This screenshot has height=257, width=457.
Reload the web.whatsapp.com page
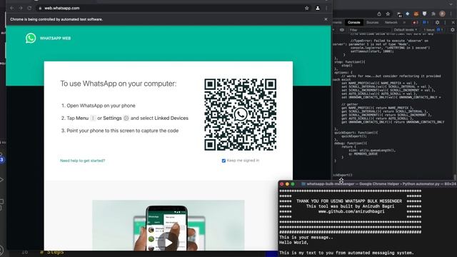(29, 8)
